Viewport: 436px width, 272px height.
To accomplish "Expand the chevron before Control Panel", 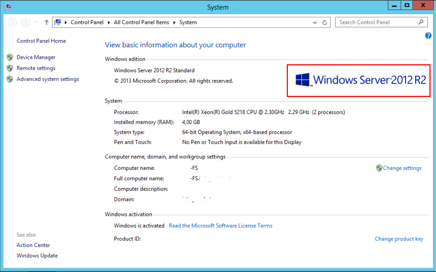I will [x=66, y=22].
